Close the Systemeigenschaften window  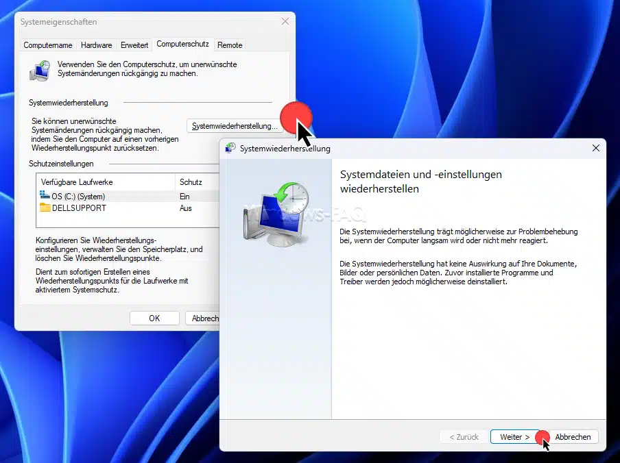[285, 21]
